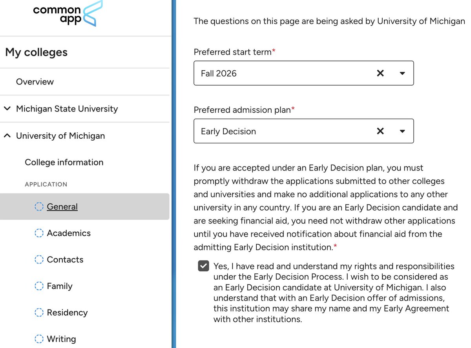Open College information
The width and height of the screenshot is (471, 348).
pyautogui.click(x=64, y=162)
